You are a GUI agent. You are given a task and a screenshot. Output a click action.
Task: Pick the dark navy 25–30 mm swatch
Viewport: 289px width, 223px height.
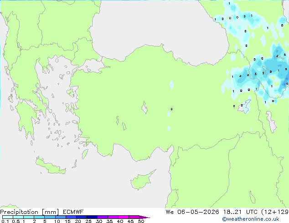(92, 217)
